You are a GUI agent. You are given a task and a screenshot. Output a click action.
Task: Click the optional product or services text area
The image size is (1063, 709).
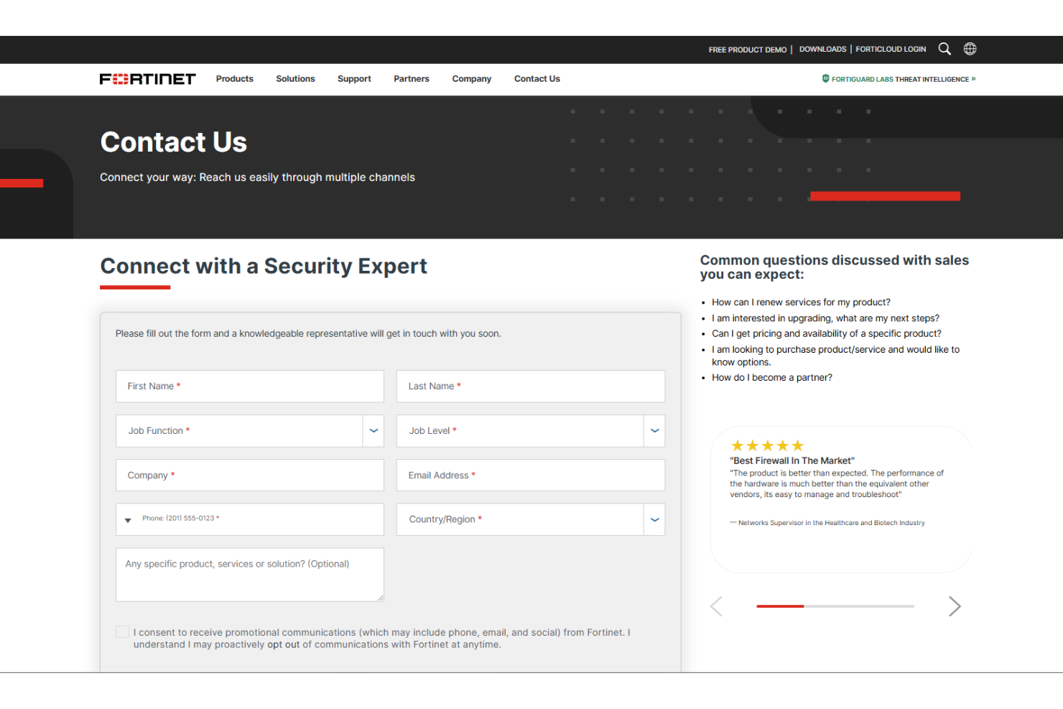pyautogui.click(x=250, y=575)
